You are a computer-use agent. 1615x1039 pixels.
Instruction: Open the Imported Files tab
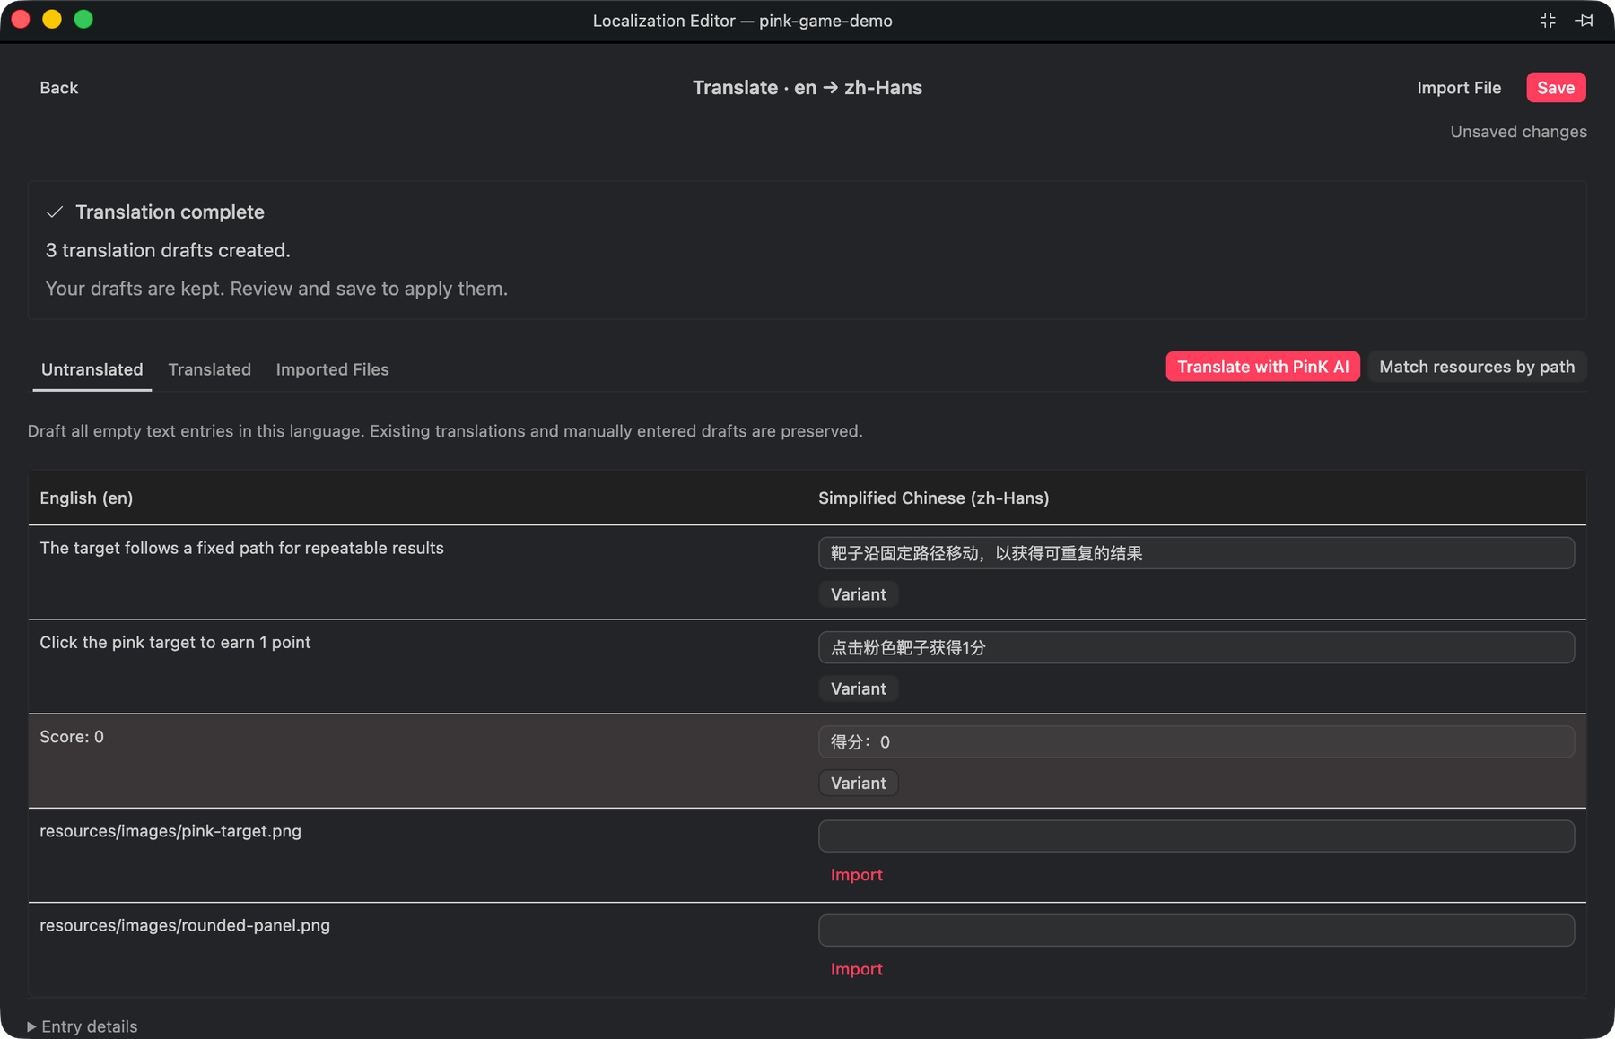332,369
